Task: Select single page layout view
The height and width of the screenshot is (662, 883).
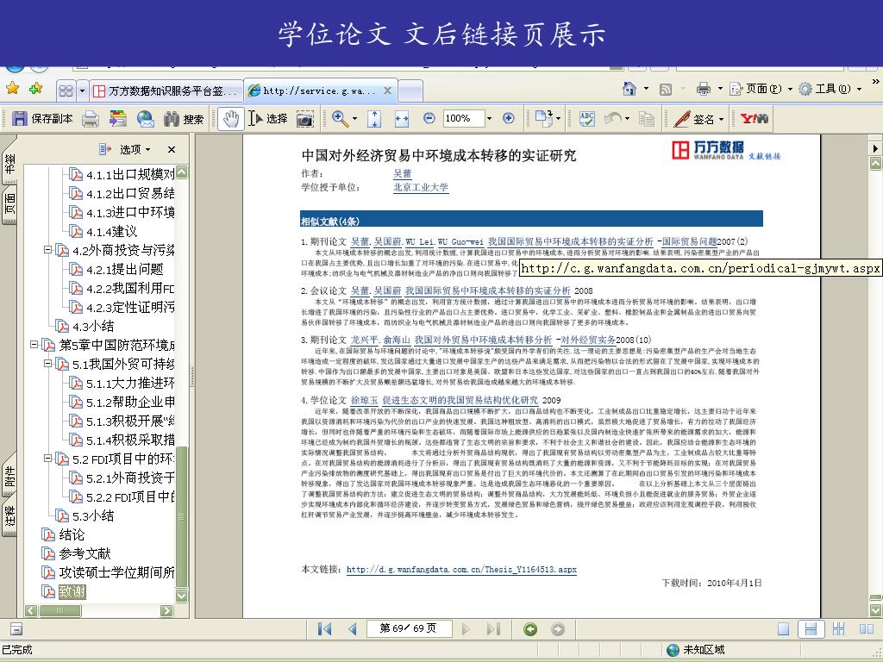Action: [783, 629]
